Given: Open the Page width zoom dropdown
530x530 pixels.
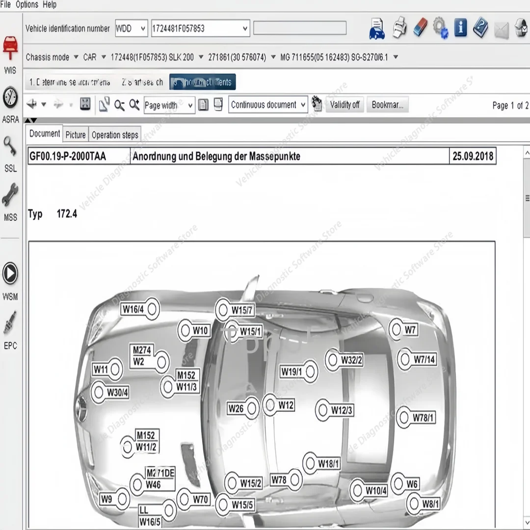Looking at the screenshot, I should click(x=169, y=105).
